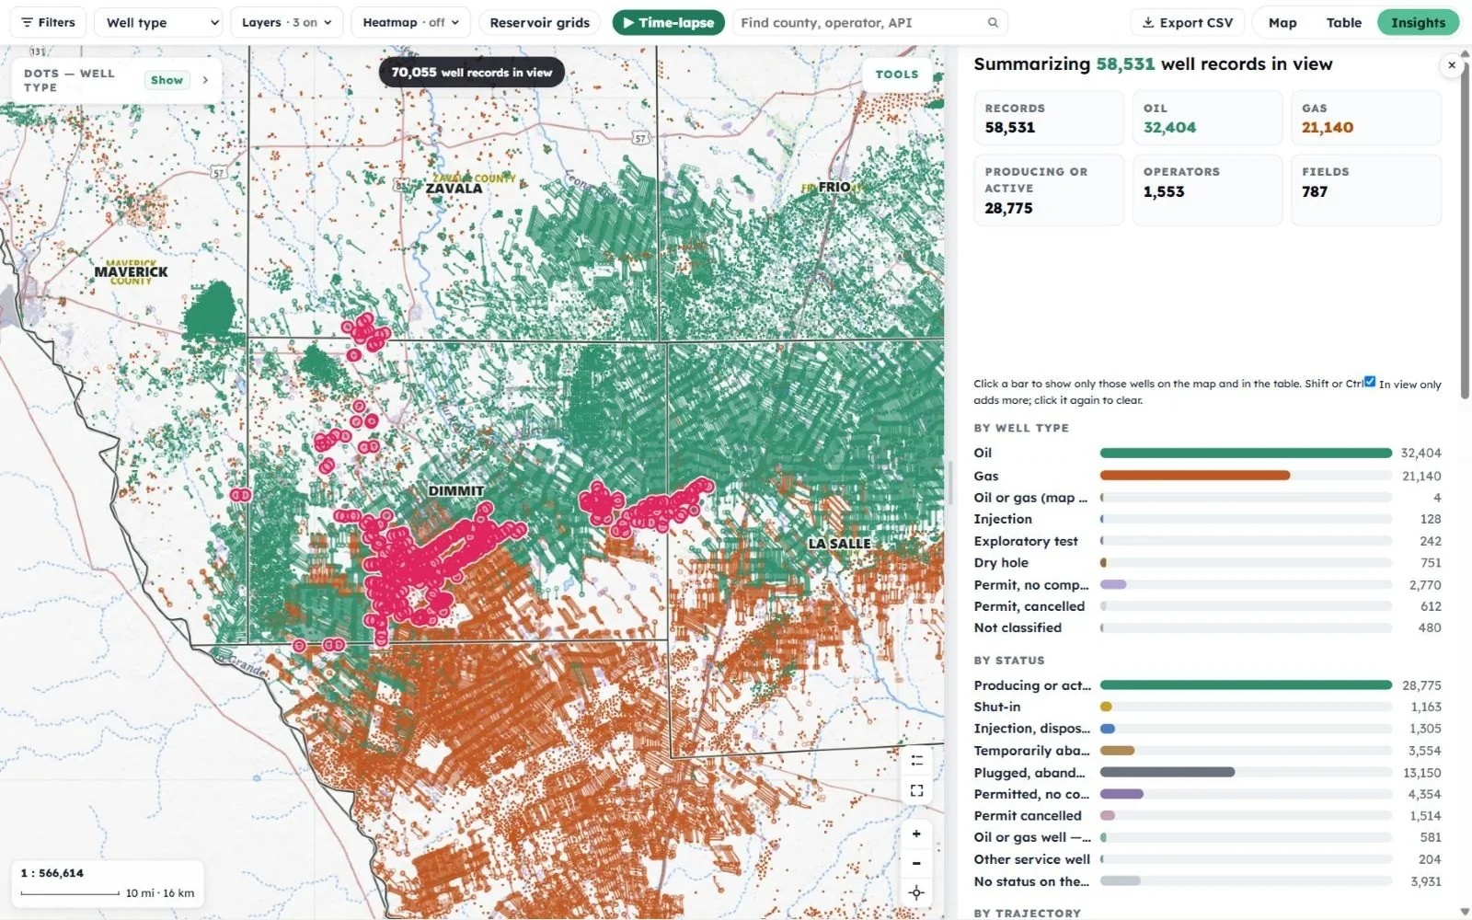Zoom in on the map

916,834
